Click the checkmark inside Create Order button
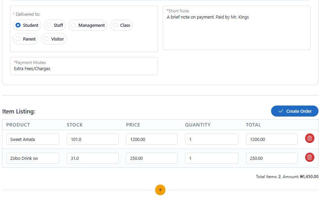Viewport: 323px width, 198px height. point(281,111)
